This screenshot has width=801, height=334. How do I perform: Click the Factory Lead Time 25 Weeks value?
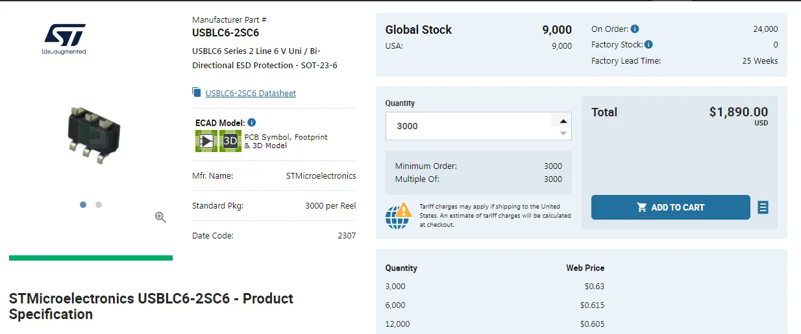click(760, 61)
